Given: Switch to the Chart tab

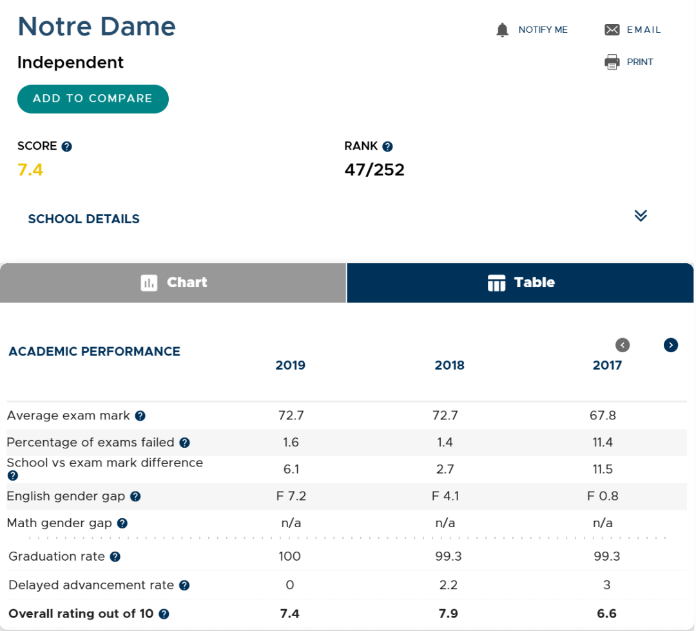Looking at the screenshot, I should [173, 283].
